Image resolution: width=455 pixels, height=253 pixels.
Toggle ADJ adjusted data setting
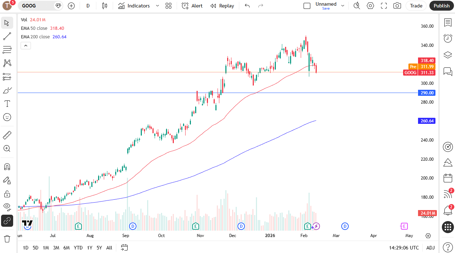[430, 248]
